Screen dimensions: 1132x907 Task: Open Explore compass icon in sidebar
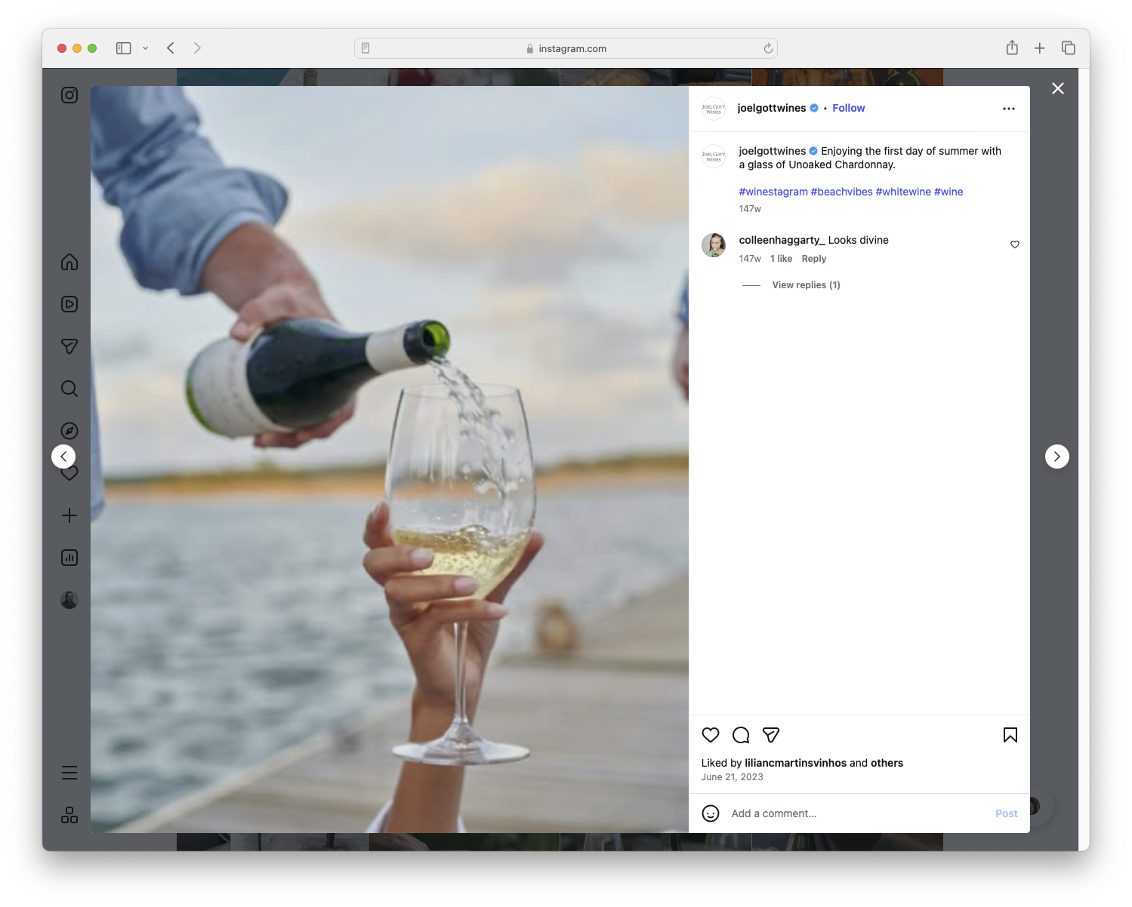pyautogui.click(x=69, y=431)
